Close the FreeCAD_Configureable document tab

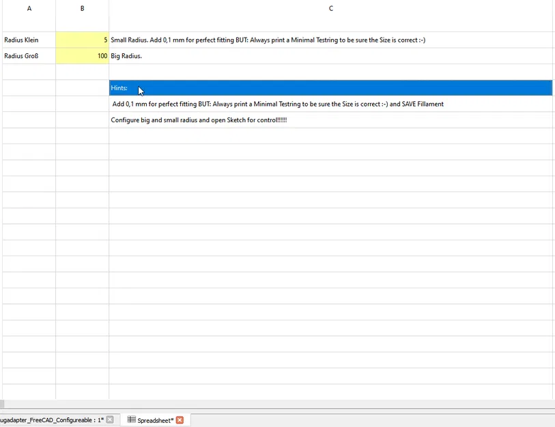point(110,419)
